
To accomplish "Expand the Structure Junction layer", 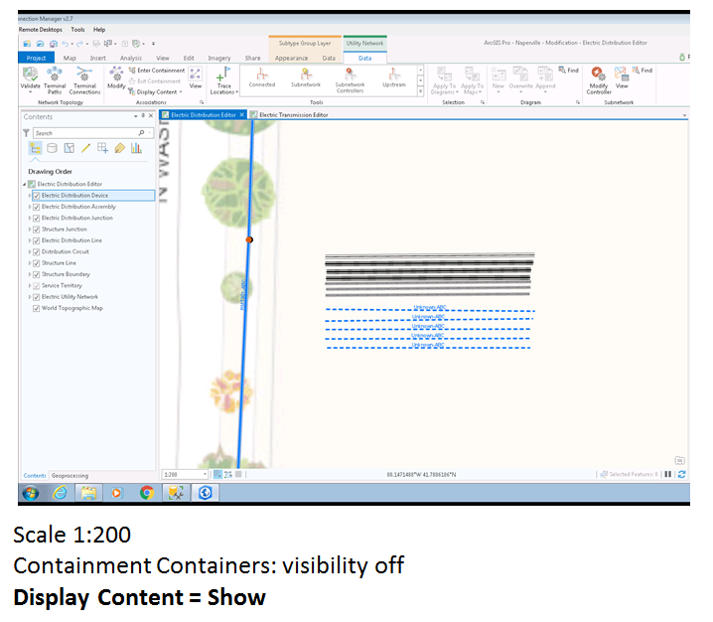I will coord(30,230).
